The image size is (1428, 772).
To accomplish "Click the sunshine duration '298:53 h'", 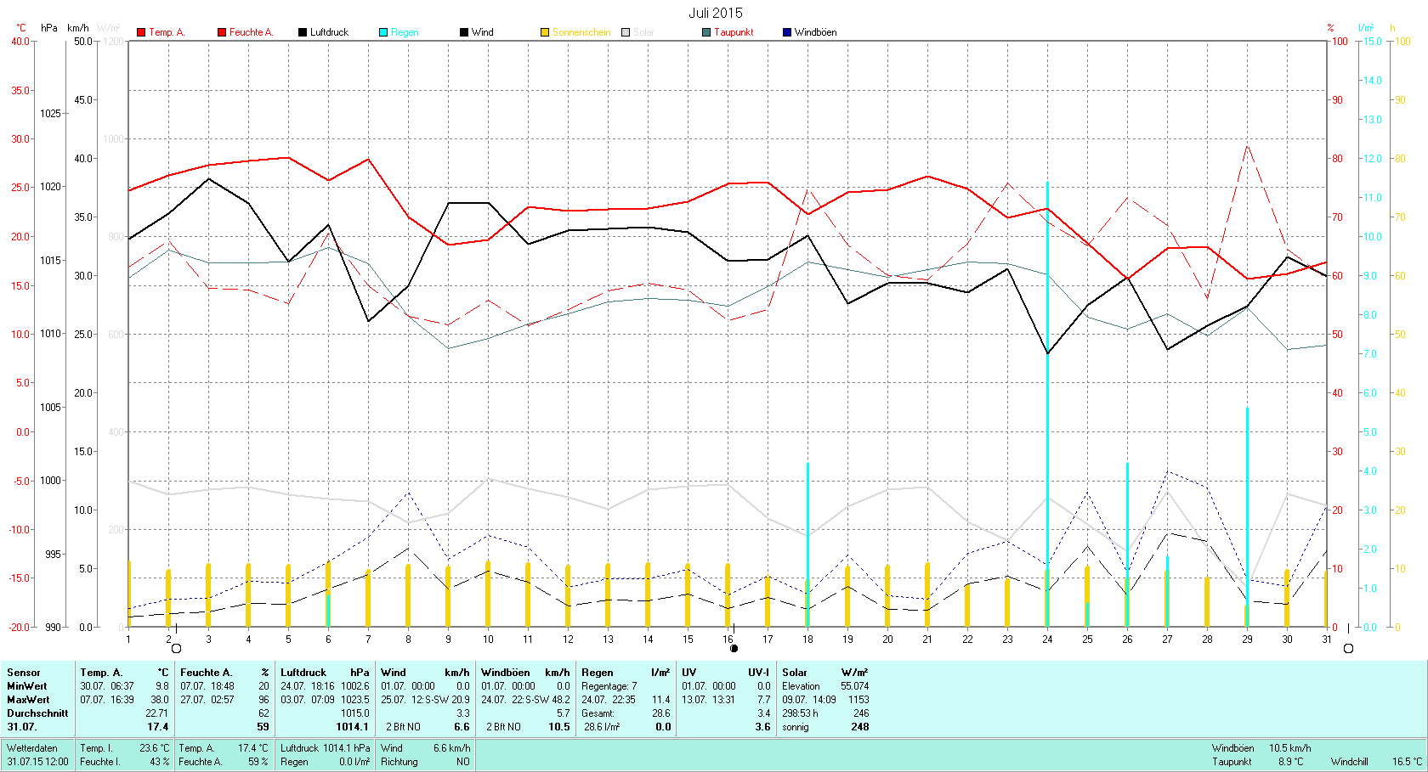I will pyautogui.click(x=800, y=713).
